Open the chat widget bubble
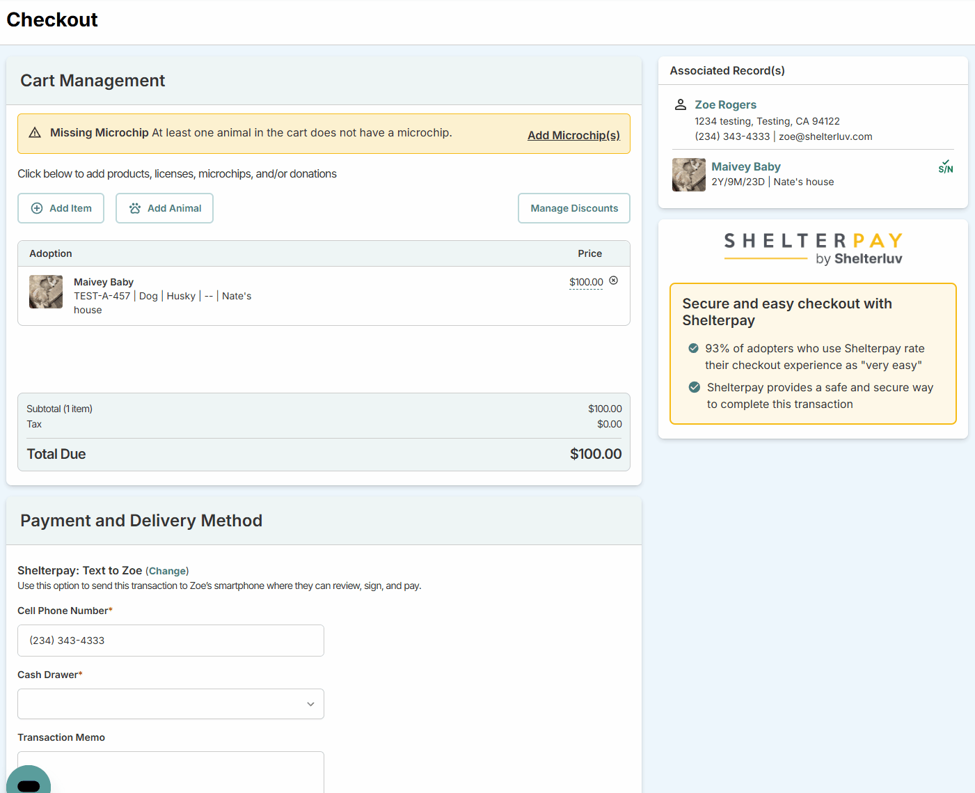This screenshot has height=793, width=975. pos(29,780)
